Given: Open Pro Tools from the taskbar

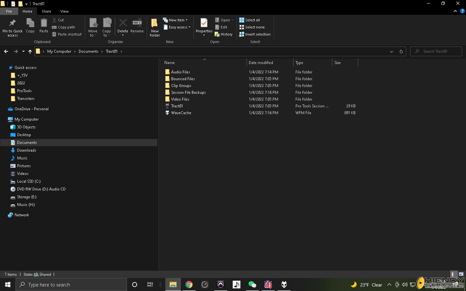Looking at the screenshot, I should [x=221, y=285].
